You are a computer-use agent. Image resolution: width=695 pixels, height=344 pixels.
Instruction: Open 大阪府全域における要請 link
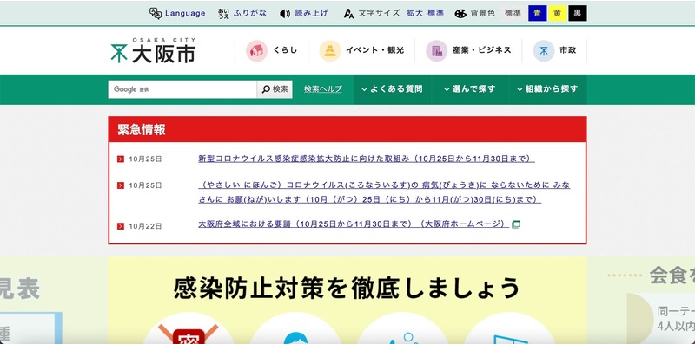coord(354,224)
